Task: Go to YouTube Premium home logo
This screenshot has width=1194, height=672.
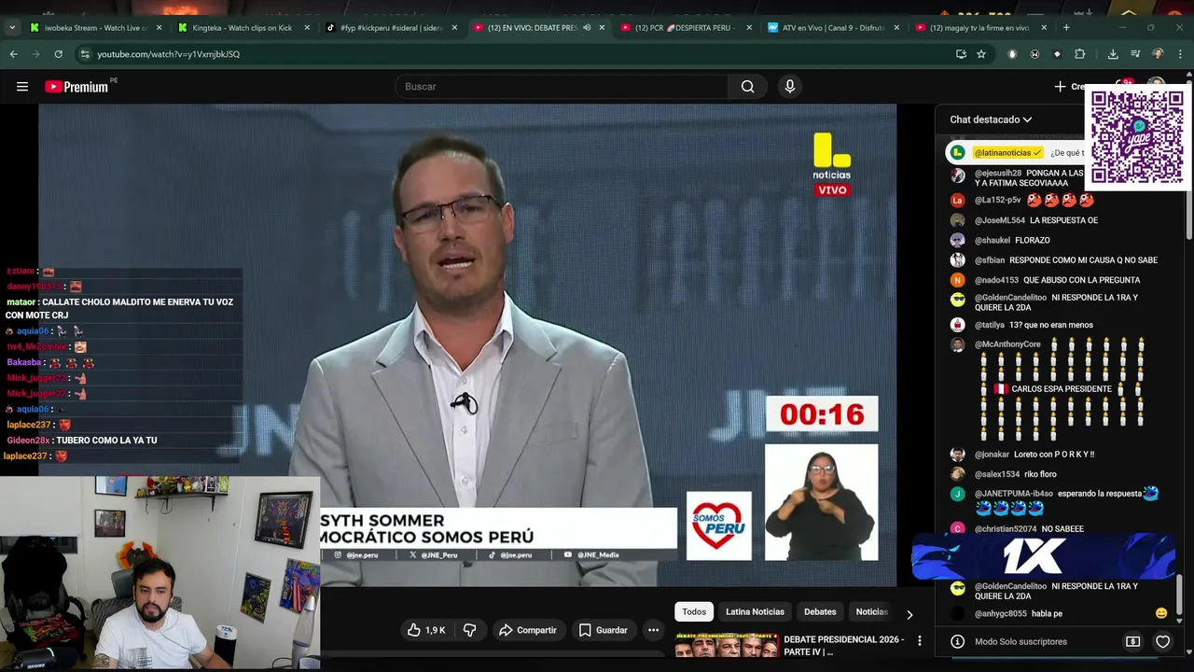Action: 76,87
